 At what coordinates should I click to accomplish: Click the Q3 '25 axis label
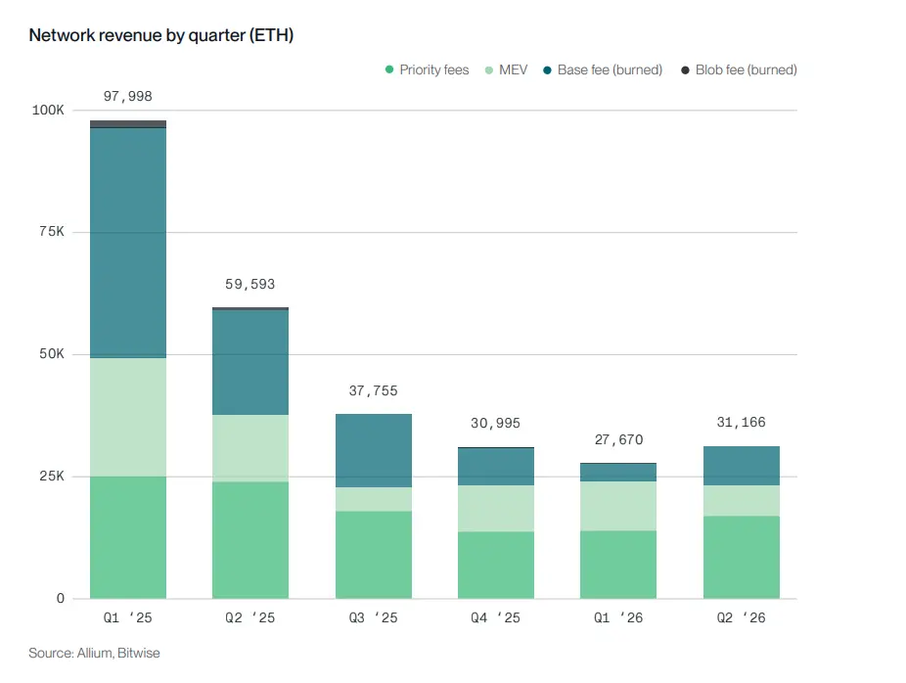coord(374,617)
